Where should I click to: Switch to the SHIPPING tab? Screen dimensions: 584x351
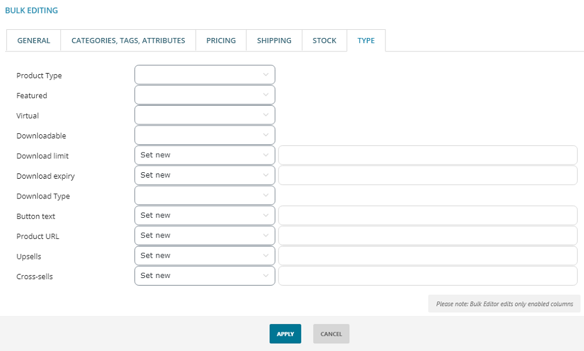tap(274, 40)
